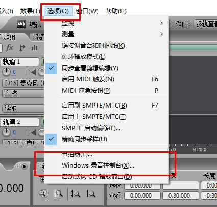This screenshot has width=217, height=207.
Task: Show the sends routing arrow icon
Action: tap(22, 48)
